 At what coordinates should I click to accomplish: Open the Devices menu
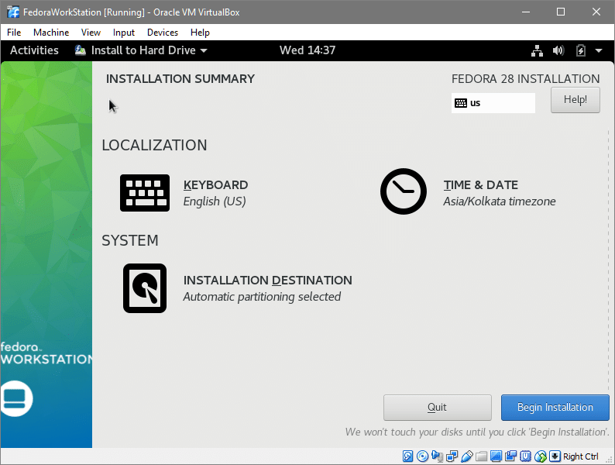point(162,33)
